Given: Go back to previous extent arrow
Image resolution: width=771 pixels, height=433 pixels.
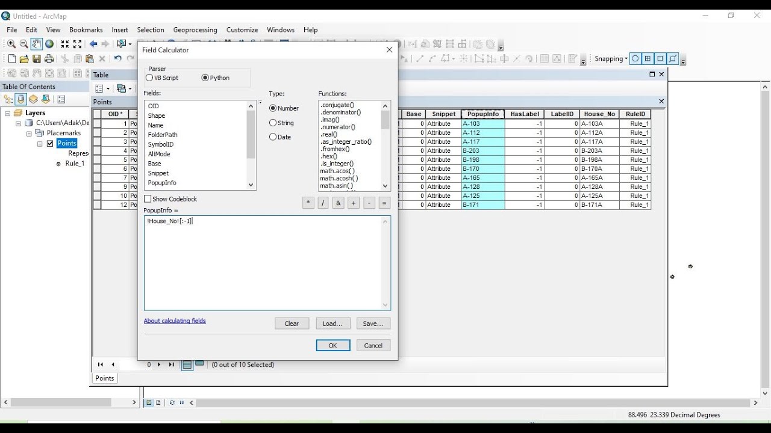Looking at the screenshot, I should pos(93,44).
